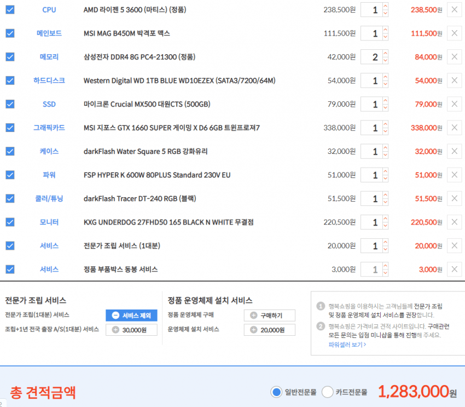Click the CPU quantity input field
This screenshot has width=465, height=407.
pos(371,9)
